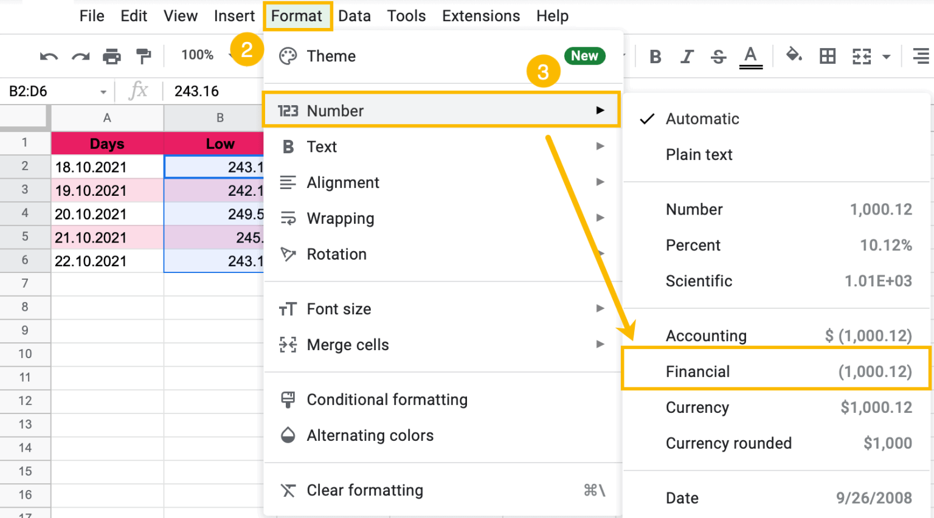Toggle Italic formatting
Screen dimensions: 934x518
coord(687,56)
